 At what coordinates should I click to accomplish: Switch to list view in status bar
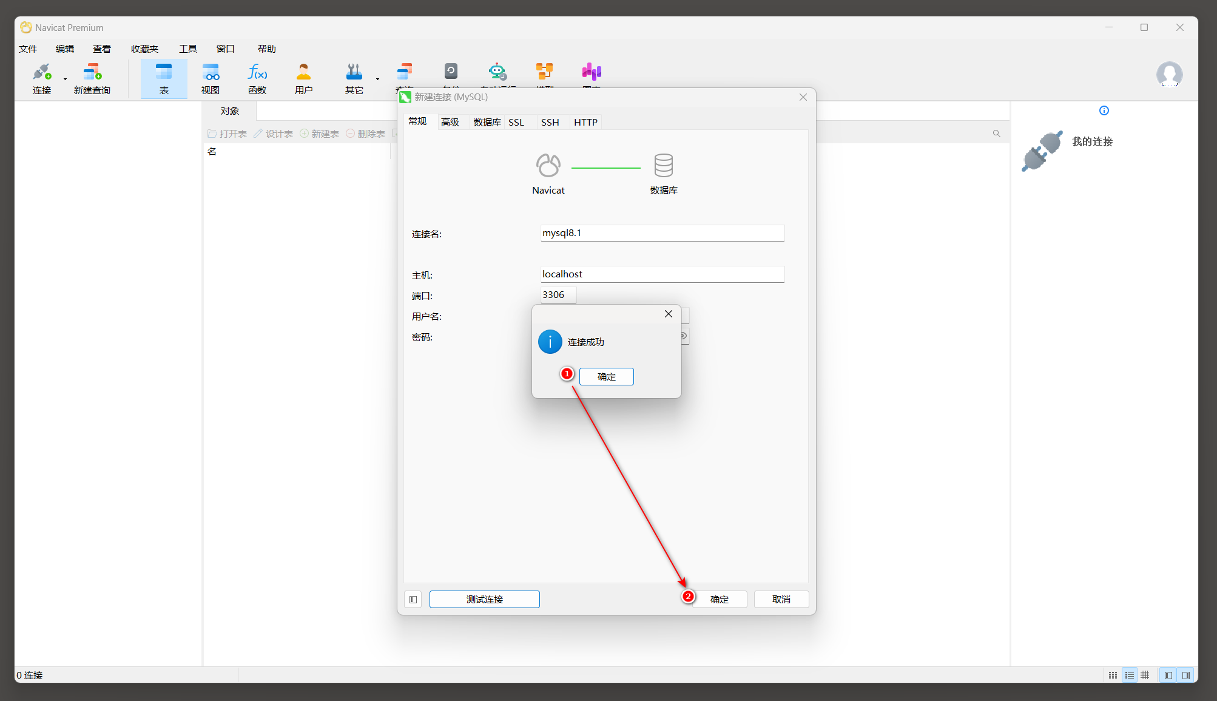click(x=1129, y=675)
